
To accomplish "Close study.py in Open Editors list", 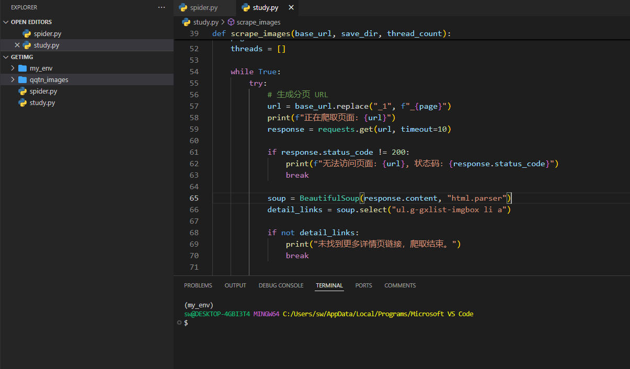I will coord(17,45).
